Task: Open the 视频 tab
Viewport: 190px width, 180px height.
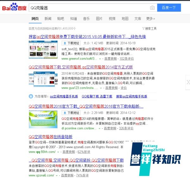Action: (x=112, y=19)
